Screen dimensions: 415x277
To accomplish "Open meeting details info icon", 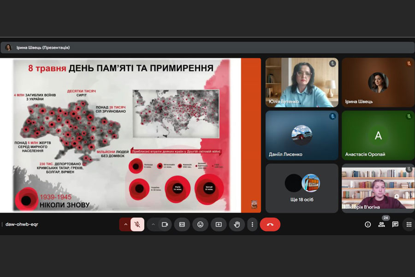I will coord(368,224).
